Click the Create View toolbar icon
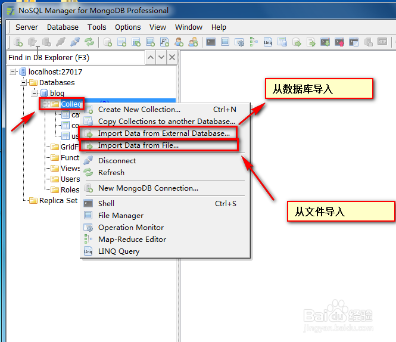This screenshot has width=396, height=342. (x=136, y=42)
